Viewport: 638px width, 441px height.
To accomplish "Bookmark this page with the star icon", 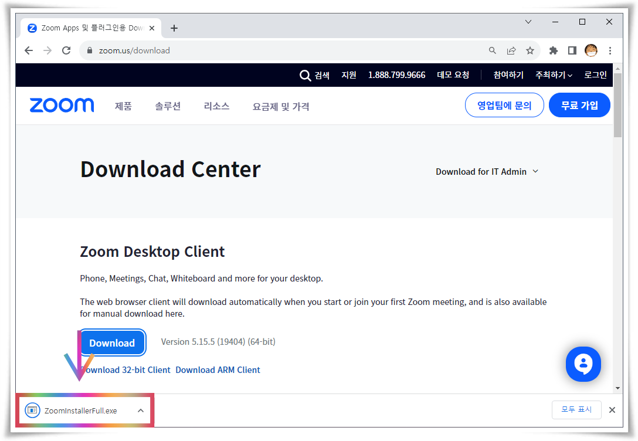I will [530, 50].
